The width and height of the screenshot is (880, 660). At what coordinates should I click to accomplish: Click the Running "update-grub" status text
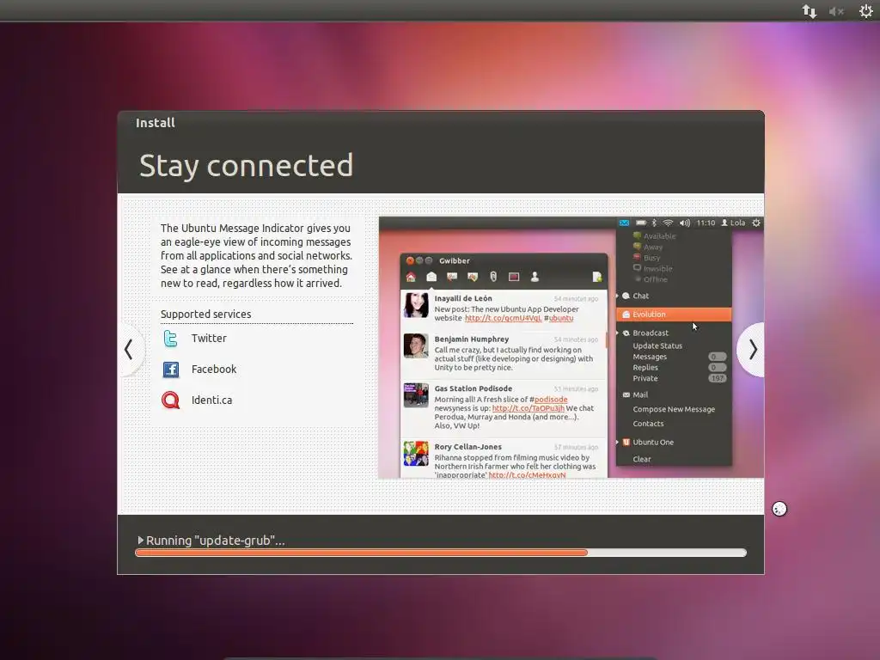216,541
